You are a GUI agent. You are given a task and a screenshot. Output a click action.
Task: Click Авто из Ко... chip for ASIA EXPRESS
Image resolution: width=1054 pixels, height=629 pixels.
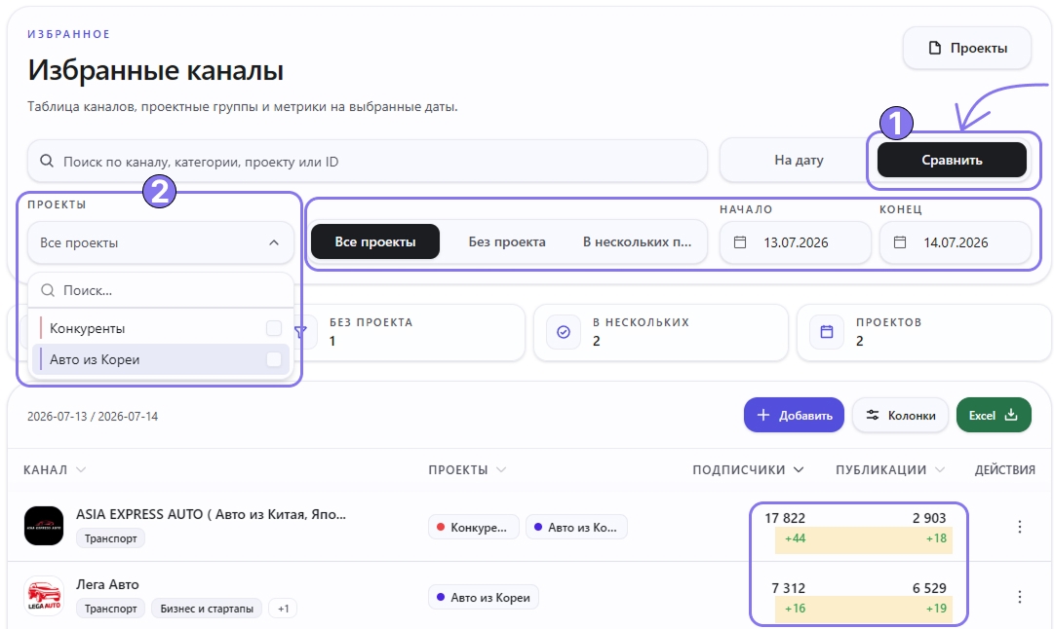(576, 527)
